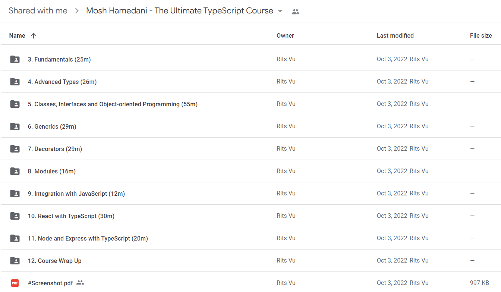
Task: Open the folder title dropdown arrow
Action: [x=280, y=11]
